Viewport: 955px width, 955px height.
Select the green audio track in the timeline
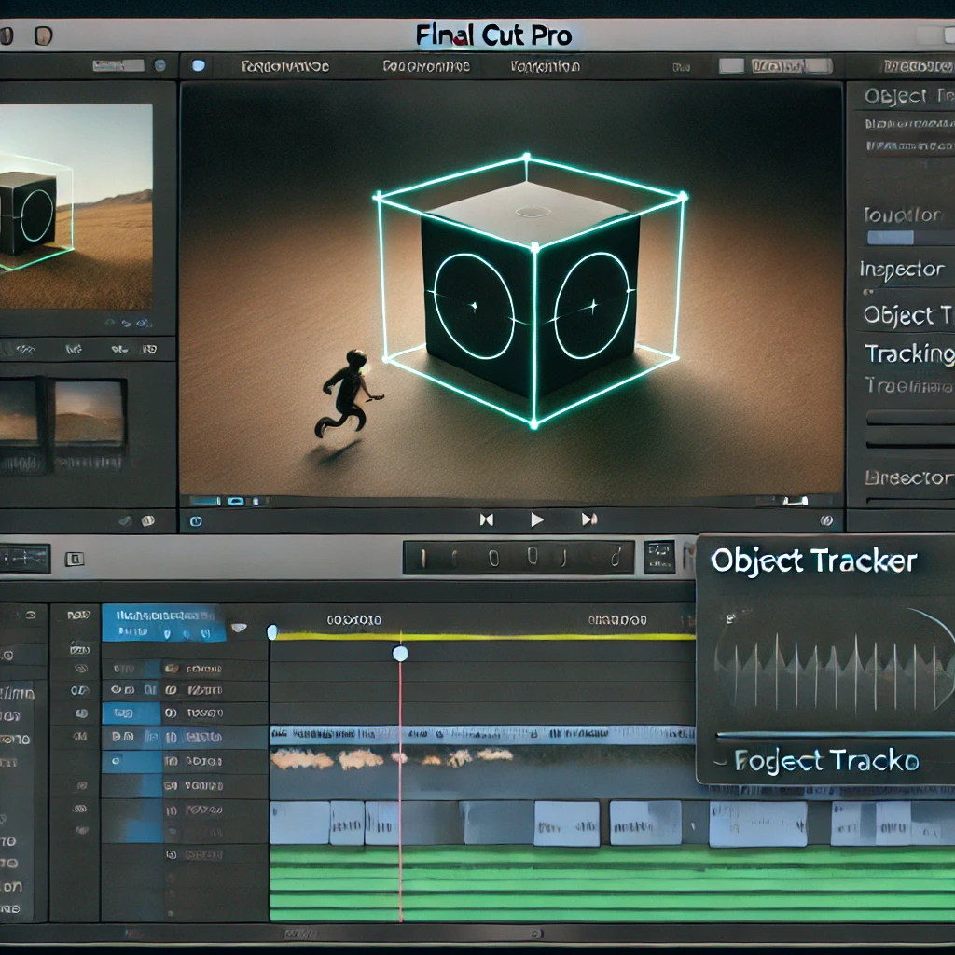(612, 884)
